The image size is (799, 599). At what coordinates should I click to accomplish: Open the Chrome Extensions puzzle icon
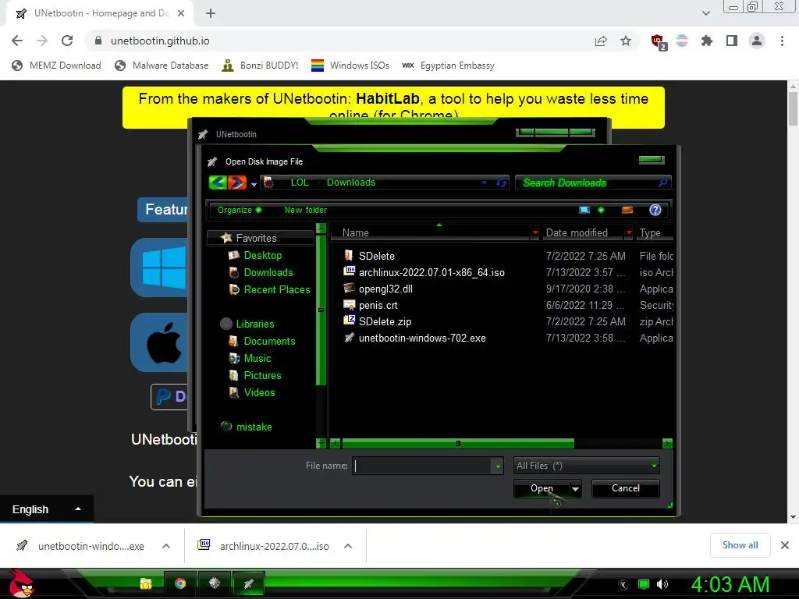pos(706,41)
